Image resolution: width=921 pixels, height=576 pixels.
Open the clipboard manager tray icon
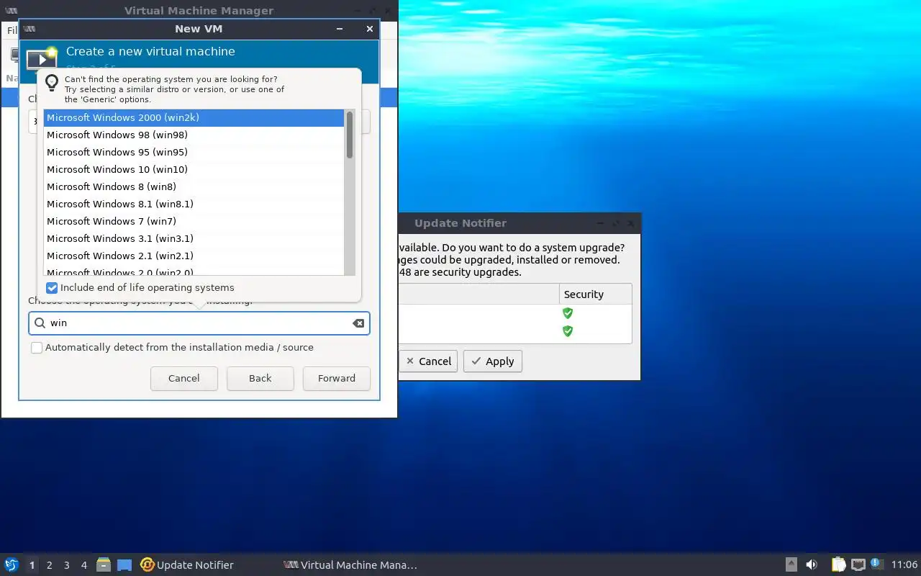tap(838, 565)
